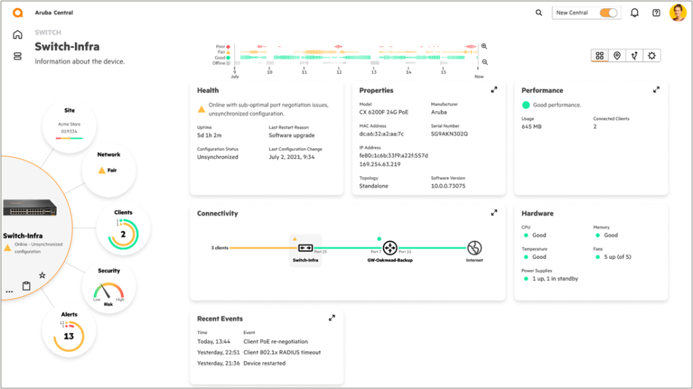This screenshot has height=389, width=693.
Task: Expand the Connectivity card
Action: pos(494,212)
